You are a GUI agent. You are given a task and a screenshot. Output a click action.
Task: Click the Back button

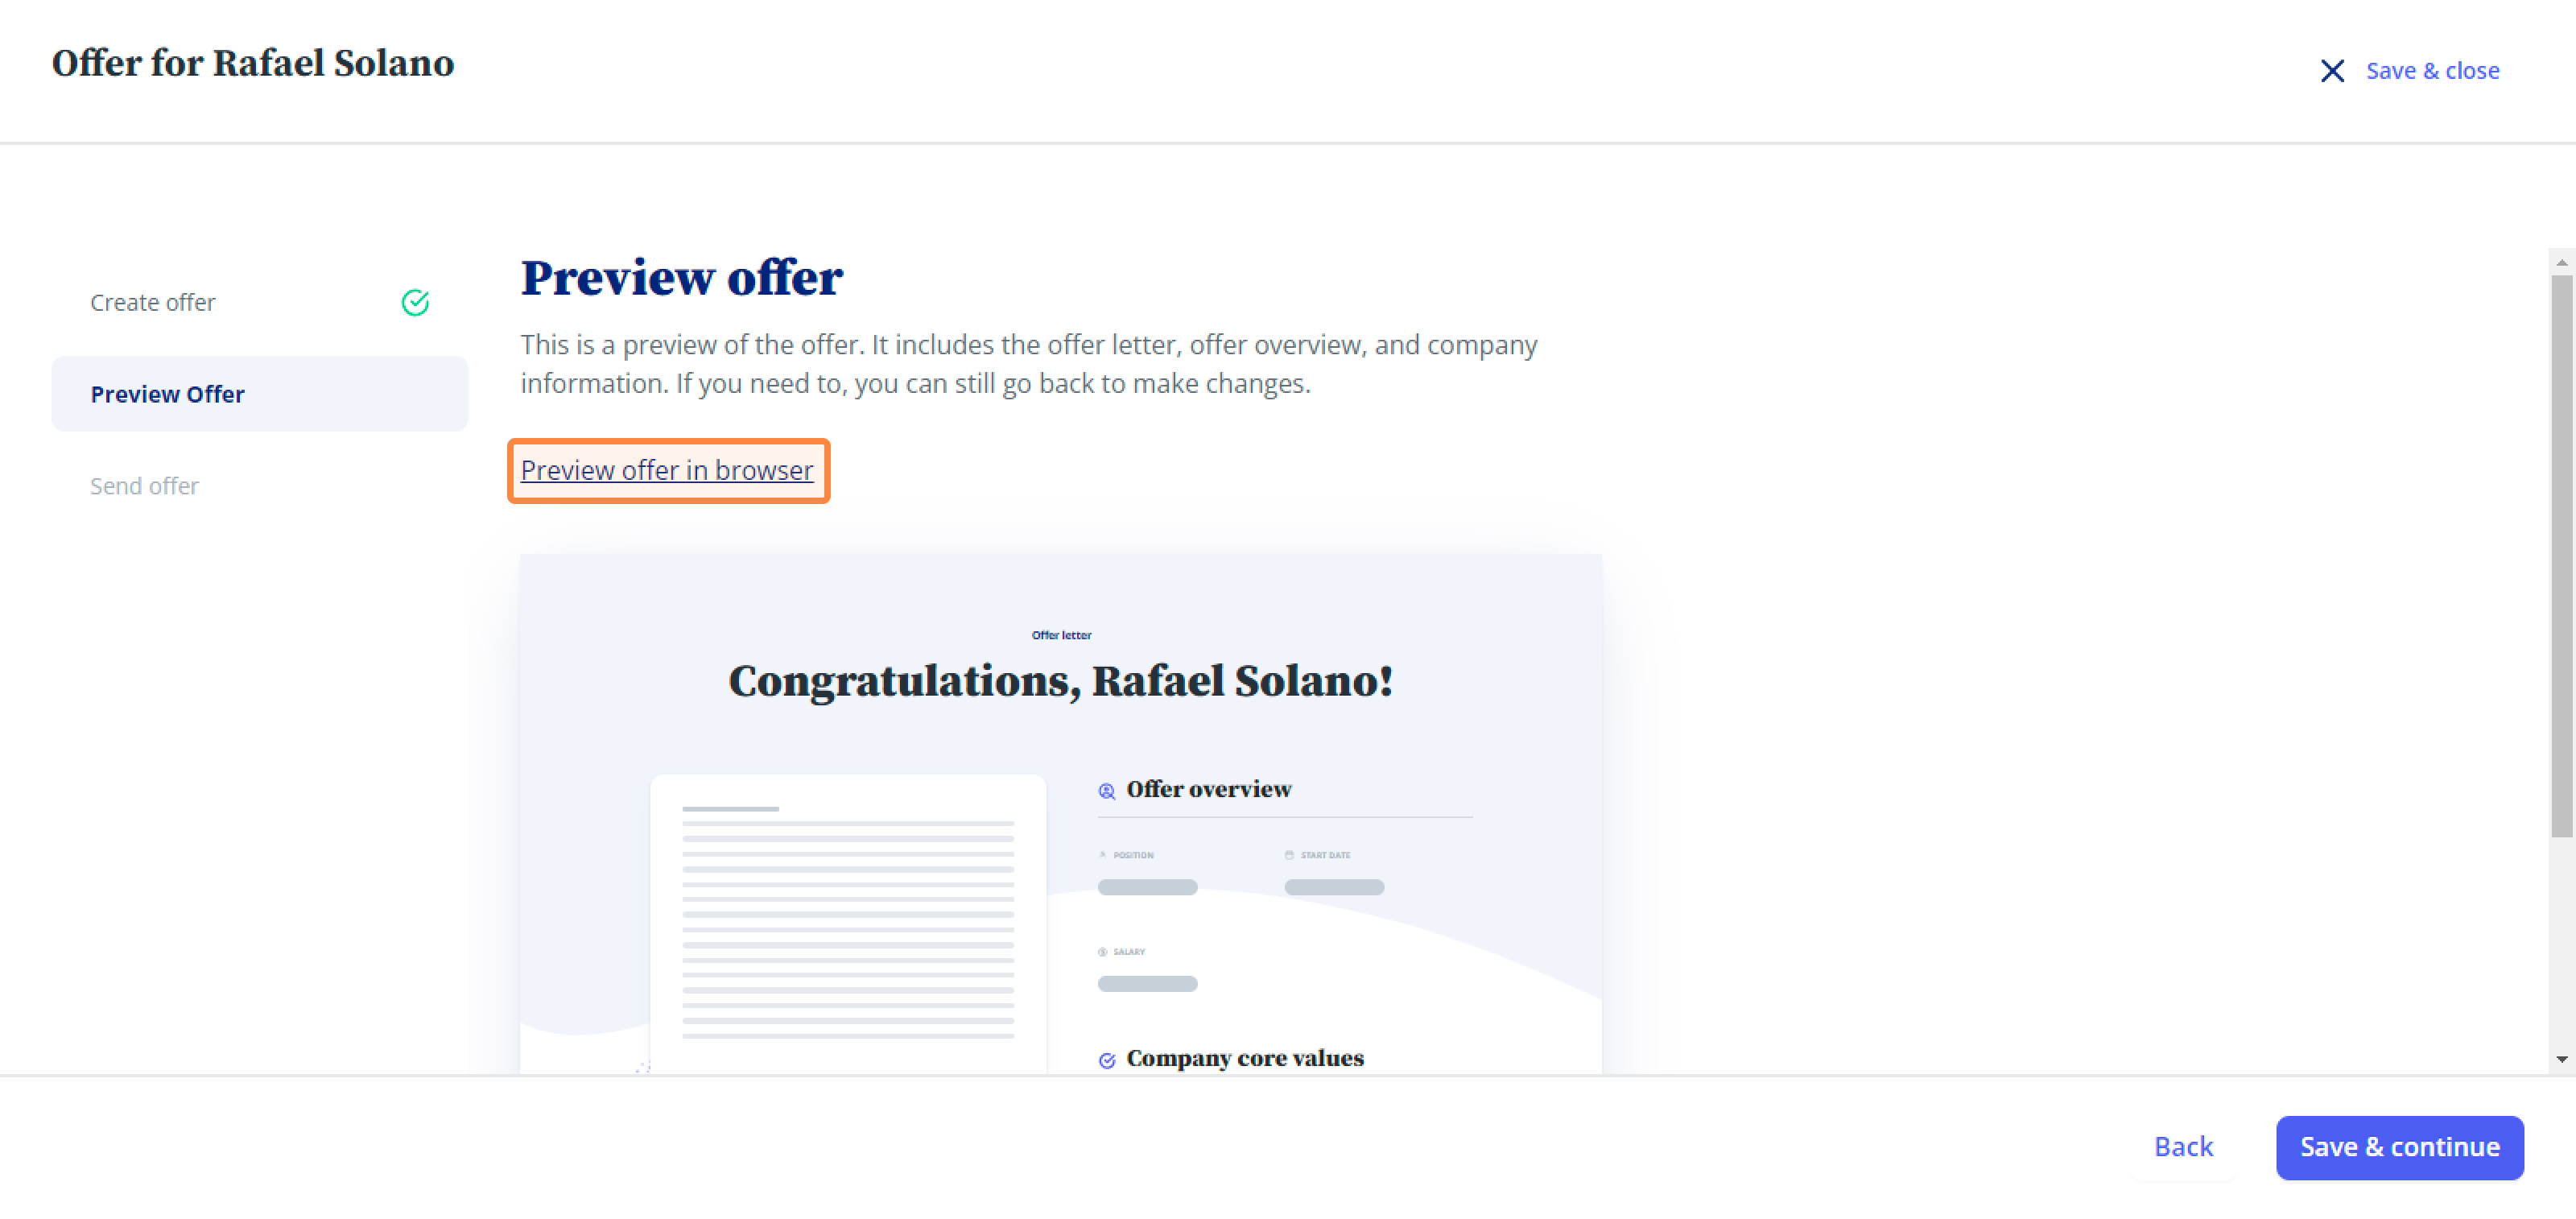pos(2183,1147)
